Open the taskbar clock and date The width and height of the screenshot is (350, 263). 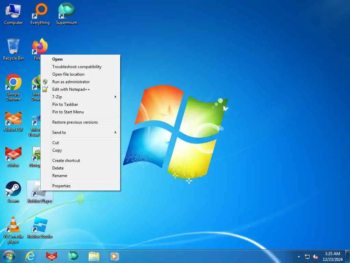pyautogui.click(x=333, y=256)
